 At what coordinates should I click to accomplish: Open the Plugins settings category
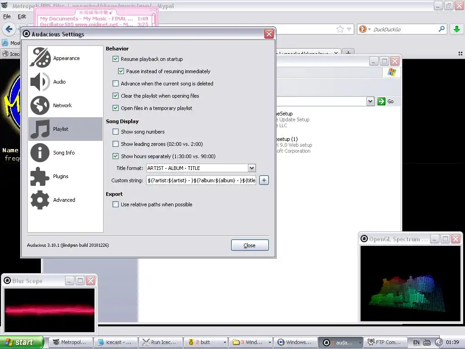(65, 176)
